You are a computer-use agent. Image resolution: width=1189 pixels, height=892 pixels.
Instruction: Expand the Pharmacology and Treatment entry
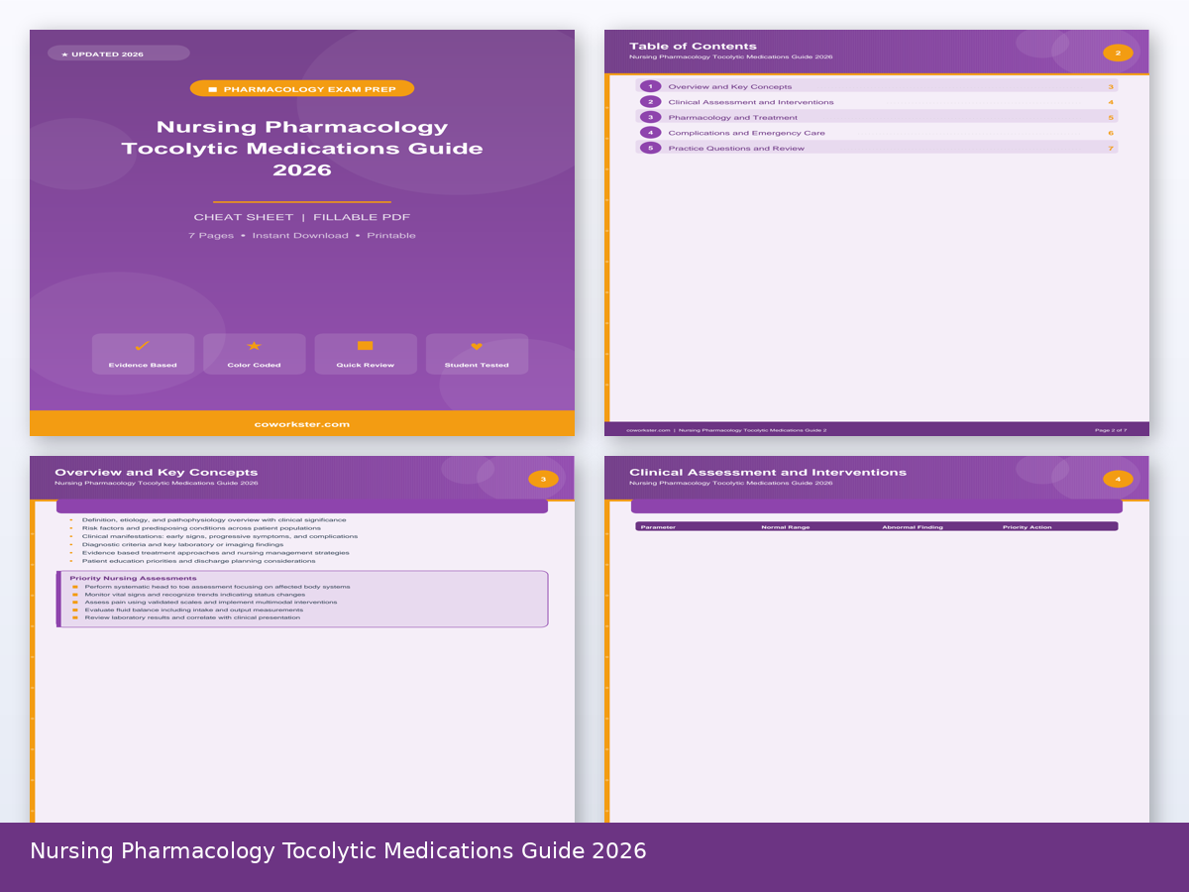[x=732, y=116]
